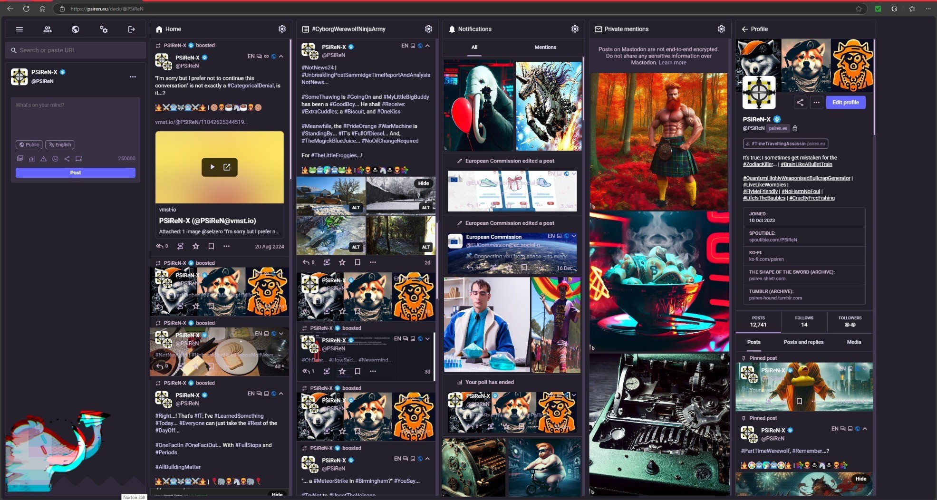Screen dimensions: 937x500
Task: Expand the #OhDear post using its chevron
Action: tap(427, 339)
